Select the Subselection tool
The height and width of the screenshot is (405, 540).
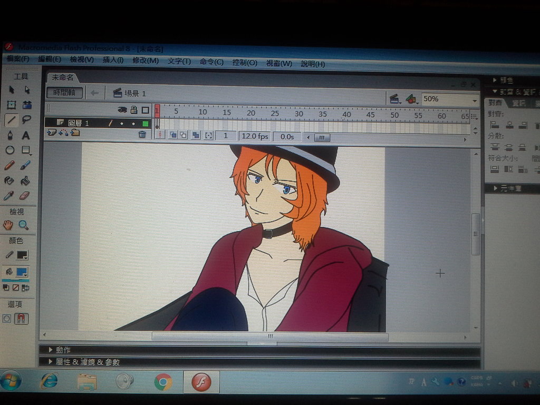tap(27, 90)
